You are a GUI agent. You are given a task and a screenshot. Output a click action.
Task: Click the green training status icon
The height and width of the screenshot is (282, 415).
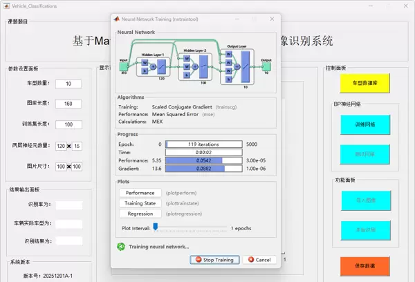coord(122,246)
